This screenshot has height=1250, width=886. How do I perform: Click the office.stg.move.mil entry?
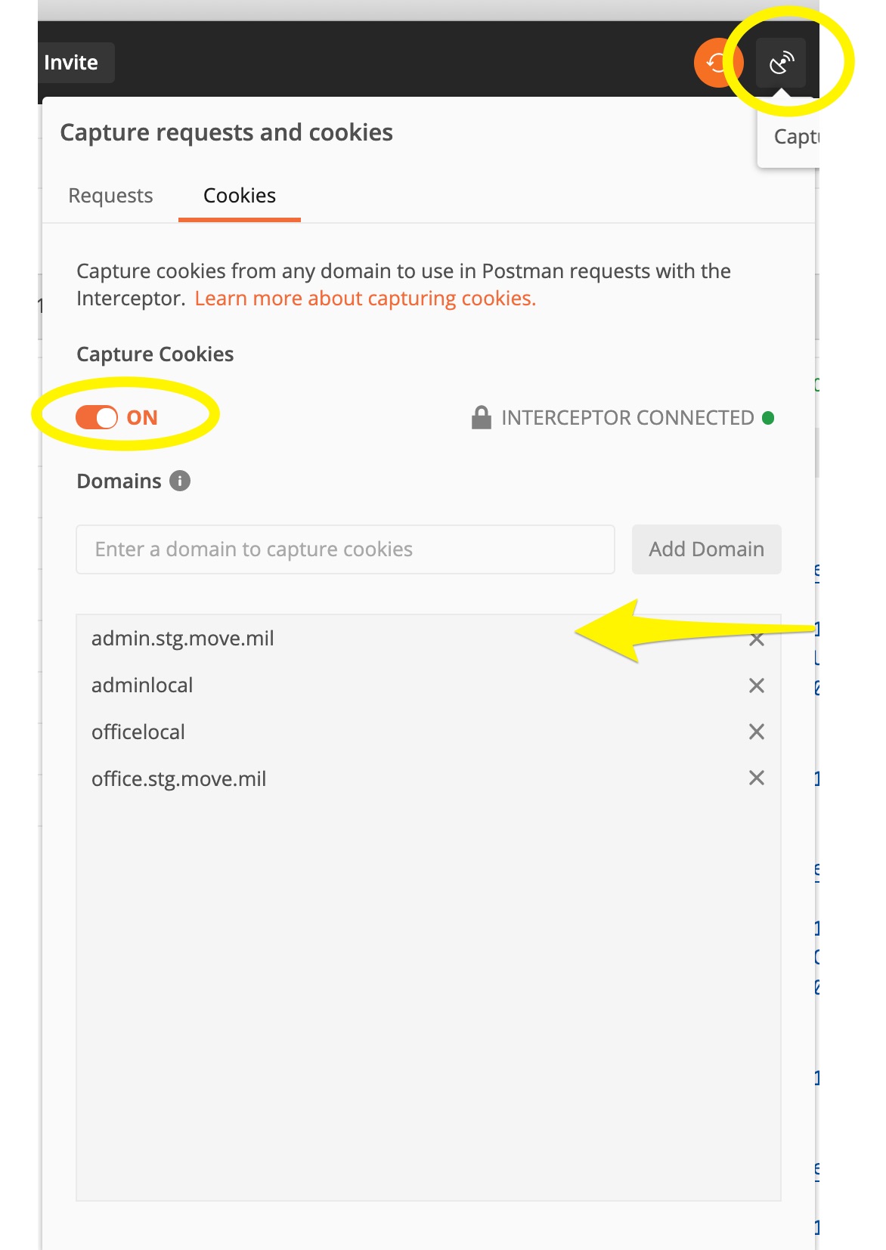point(302,778)
